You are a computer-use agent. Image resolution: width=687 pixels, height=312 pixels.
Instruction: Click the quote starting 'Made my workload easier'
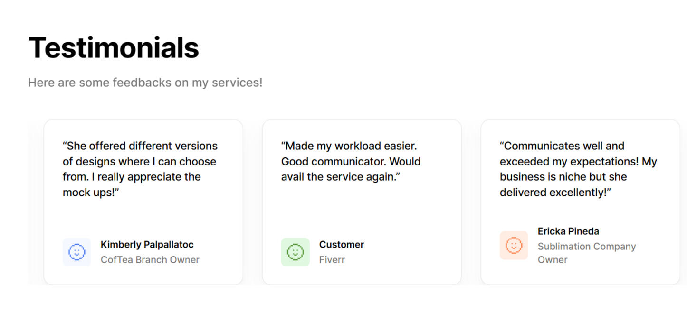pyautogui.click(x=351, y=161)
